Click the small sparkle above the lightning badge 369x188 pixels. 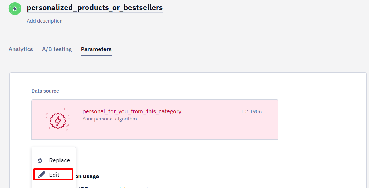point(64,109)
